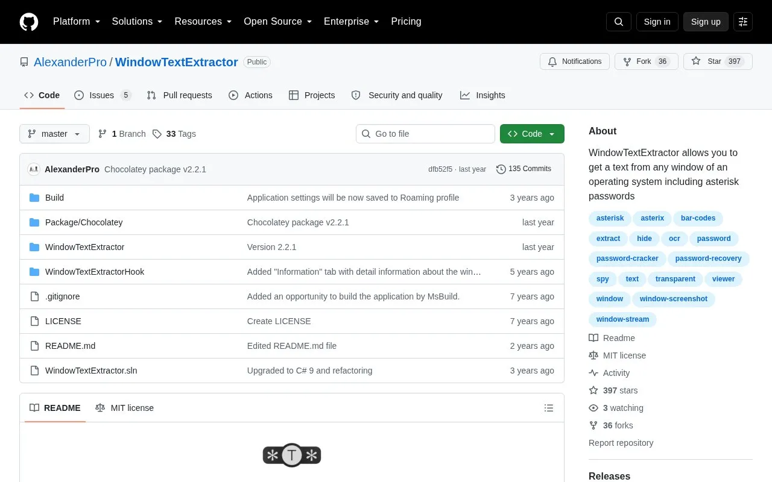Click Report repository link
The image size is (772, 482).
[621, 443]
